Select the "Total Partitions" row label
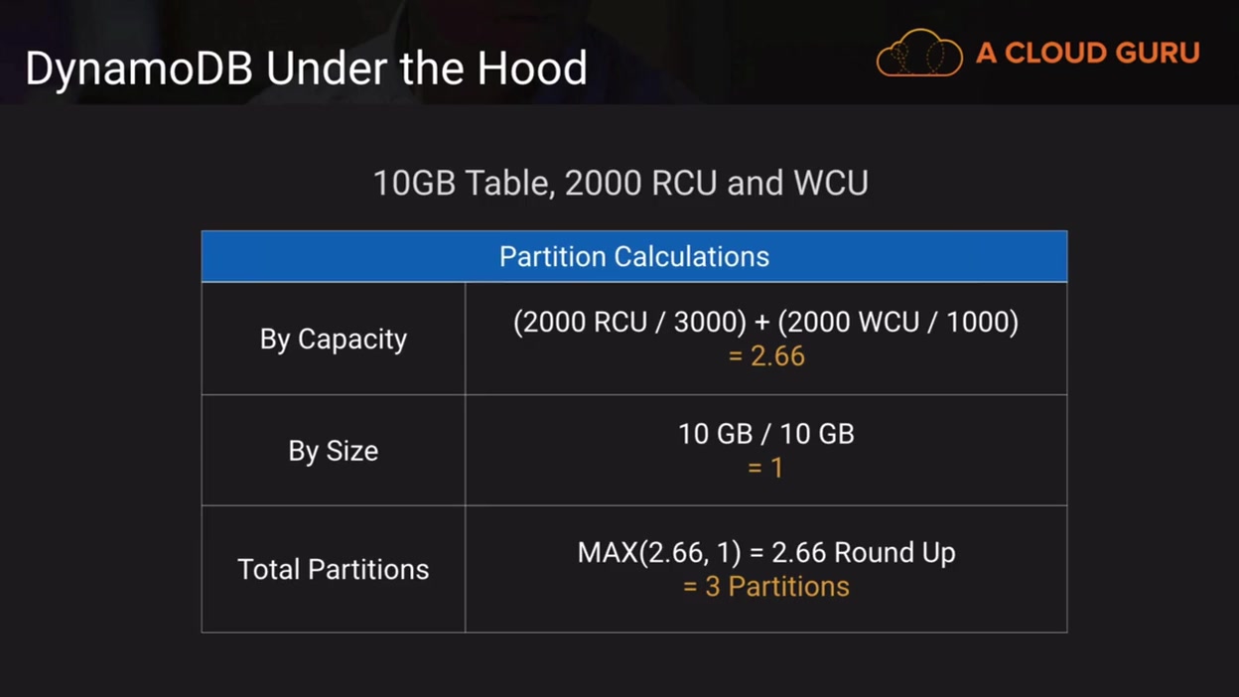Image resolution: width=1239 pixels, height=697 pixels. (333, 570)
